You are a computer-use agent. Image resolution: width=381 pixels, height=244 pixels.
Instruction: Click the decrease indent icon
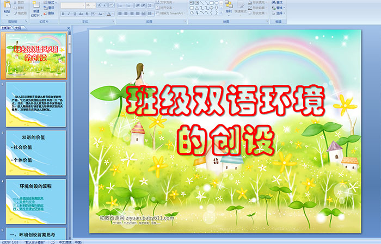(138, 5)
